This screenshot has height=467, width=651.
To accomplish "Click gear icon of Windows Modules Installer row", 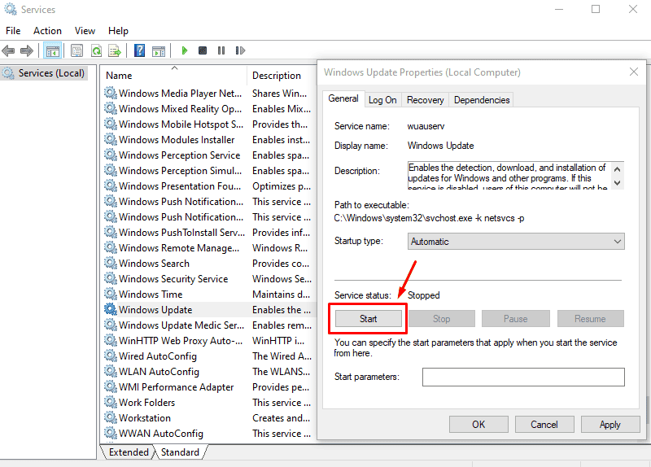I will pyautogui.click(x=111, y=139).
